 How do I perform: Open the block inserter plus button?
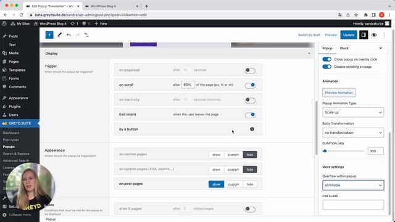[49, 35]
